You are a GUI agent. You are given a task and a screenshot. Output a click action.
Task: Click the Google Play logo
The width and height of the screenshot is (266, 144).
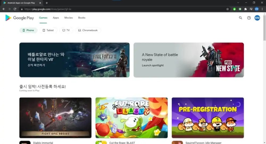pos(19,18)
